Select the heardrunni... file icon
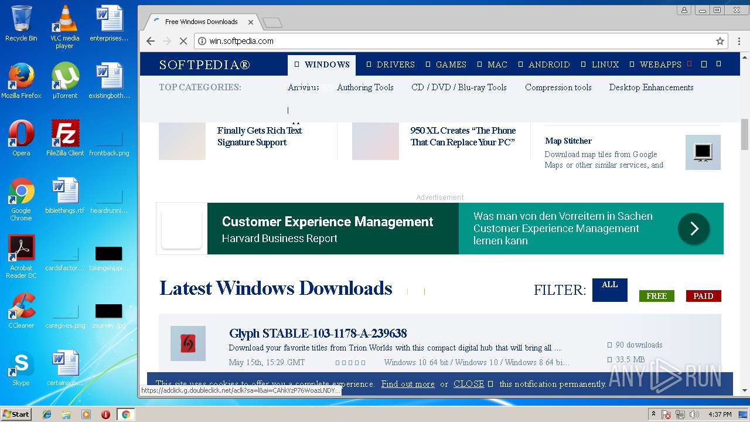This screenshot has height=422, width=750. 109,201
